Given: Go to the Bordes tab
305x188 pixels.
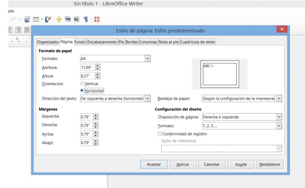Looking at the screenshot, I should click(x=132, y=42).
